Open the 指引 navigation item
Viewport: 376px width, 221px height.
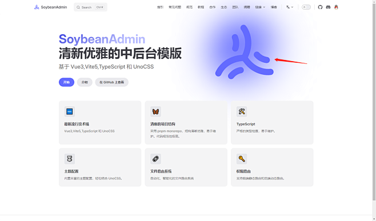coord(160,7)
